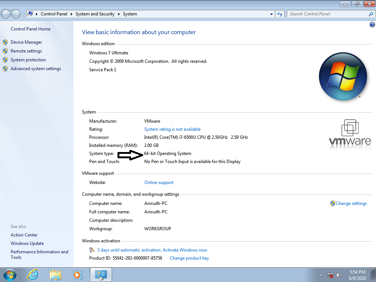Select the 'WORKGROUP' value
Viewport: 376px width, 282px height.
pos(158,229)
